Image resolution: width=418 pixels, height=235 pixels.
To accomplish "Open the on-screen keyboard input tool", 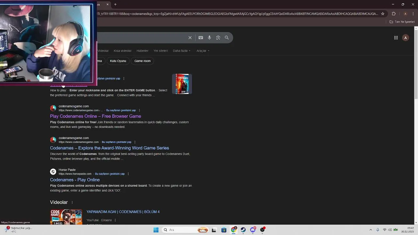I will click(201, 38).
